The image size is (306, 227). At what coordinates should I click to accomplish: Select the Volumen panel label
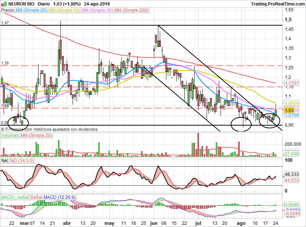(x=10, y=135)
